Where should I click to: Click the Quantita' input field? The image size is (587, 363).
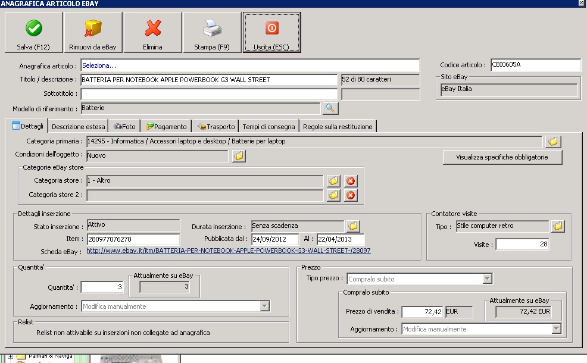click(x=102, y=287)
